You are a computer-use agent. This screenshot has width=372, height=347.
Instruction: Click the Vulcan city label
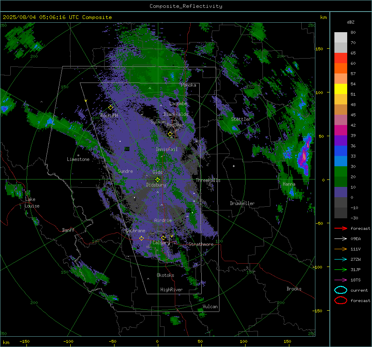(x=210, y=307)
